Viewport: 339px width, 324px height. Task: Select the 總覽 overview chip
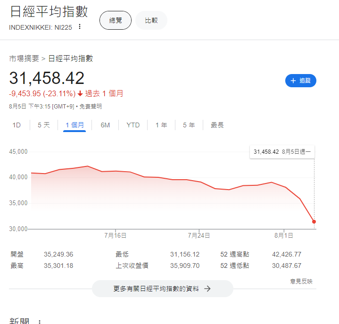(x=116, y=20)
